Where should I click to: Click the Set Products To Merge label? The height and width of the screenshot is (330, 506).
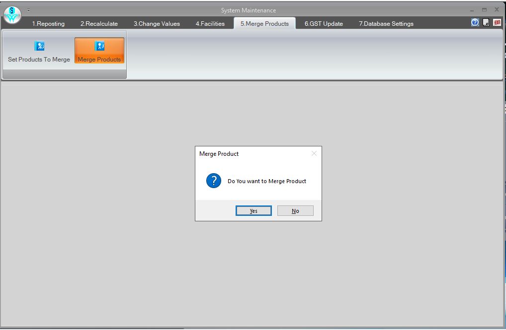(39, 59)
